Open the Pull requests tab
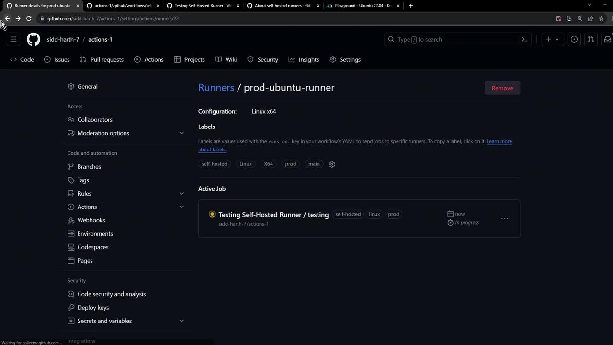613x345 pixels. 102,59
